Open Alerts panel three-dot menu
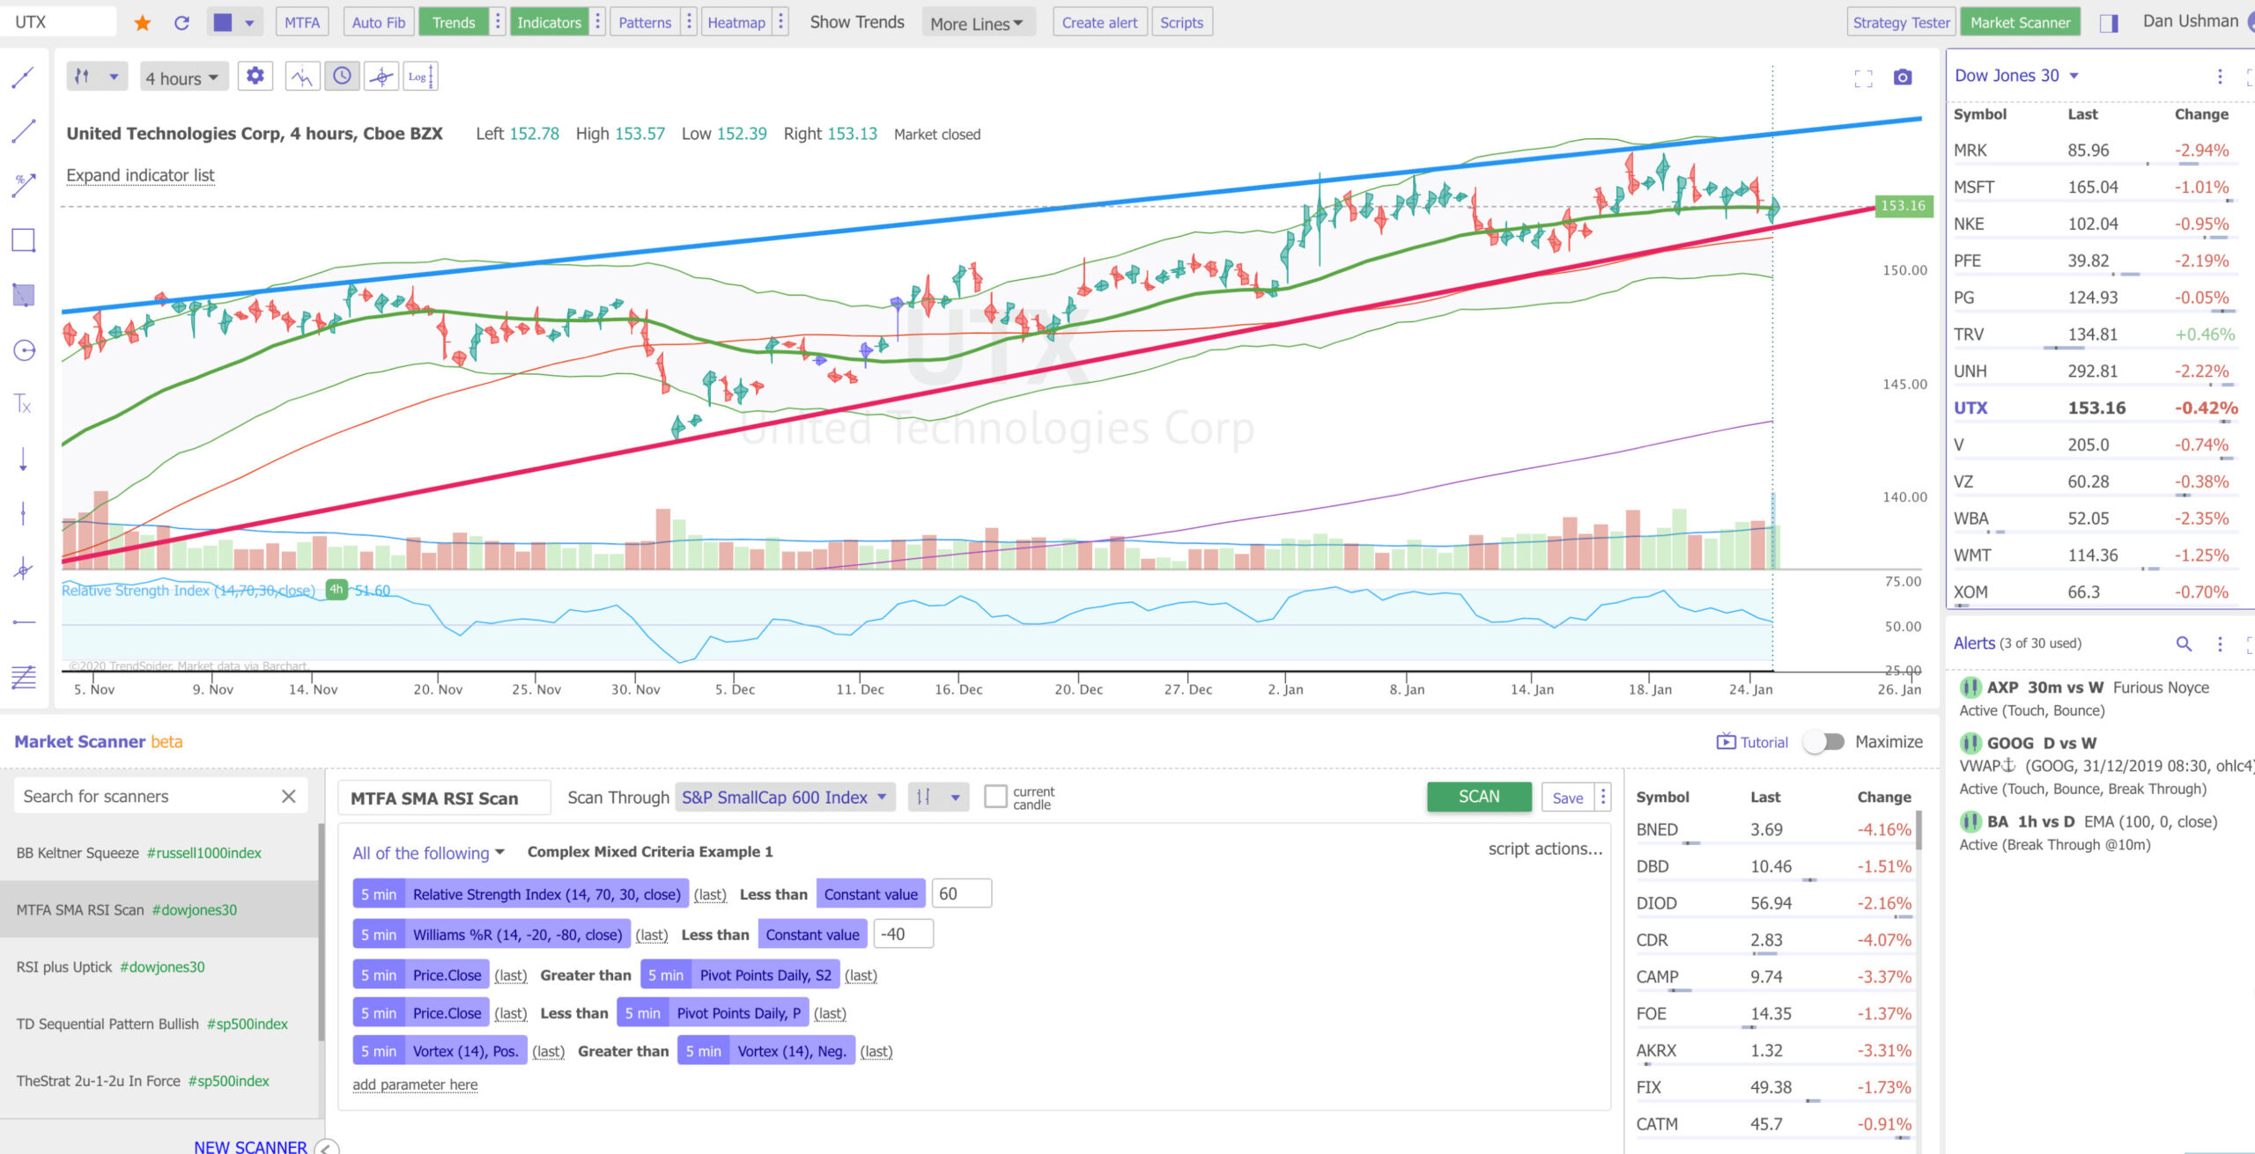The width and height of the screenshot is (2255, 1154). click(x=2220, y=643)
